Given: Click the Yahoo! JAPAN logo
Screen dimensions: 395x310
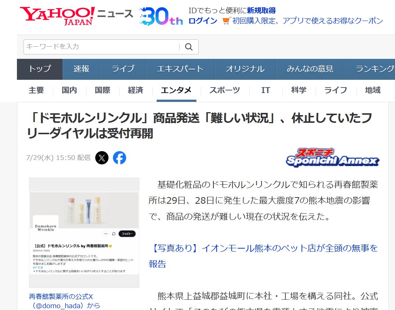Looking at the screenshot, I should click(x=57, y=16).
